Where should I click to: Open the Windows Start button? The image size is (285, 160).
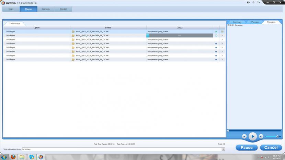point(4,157)
